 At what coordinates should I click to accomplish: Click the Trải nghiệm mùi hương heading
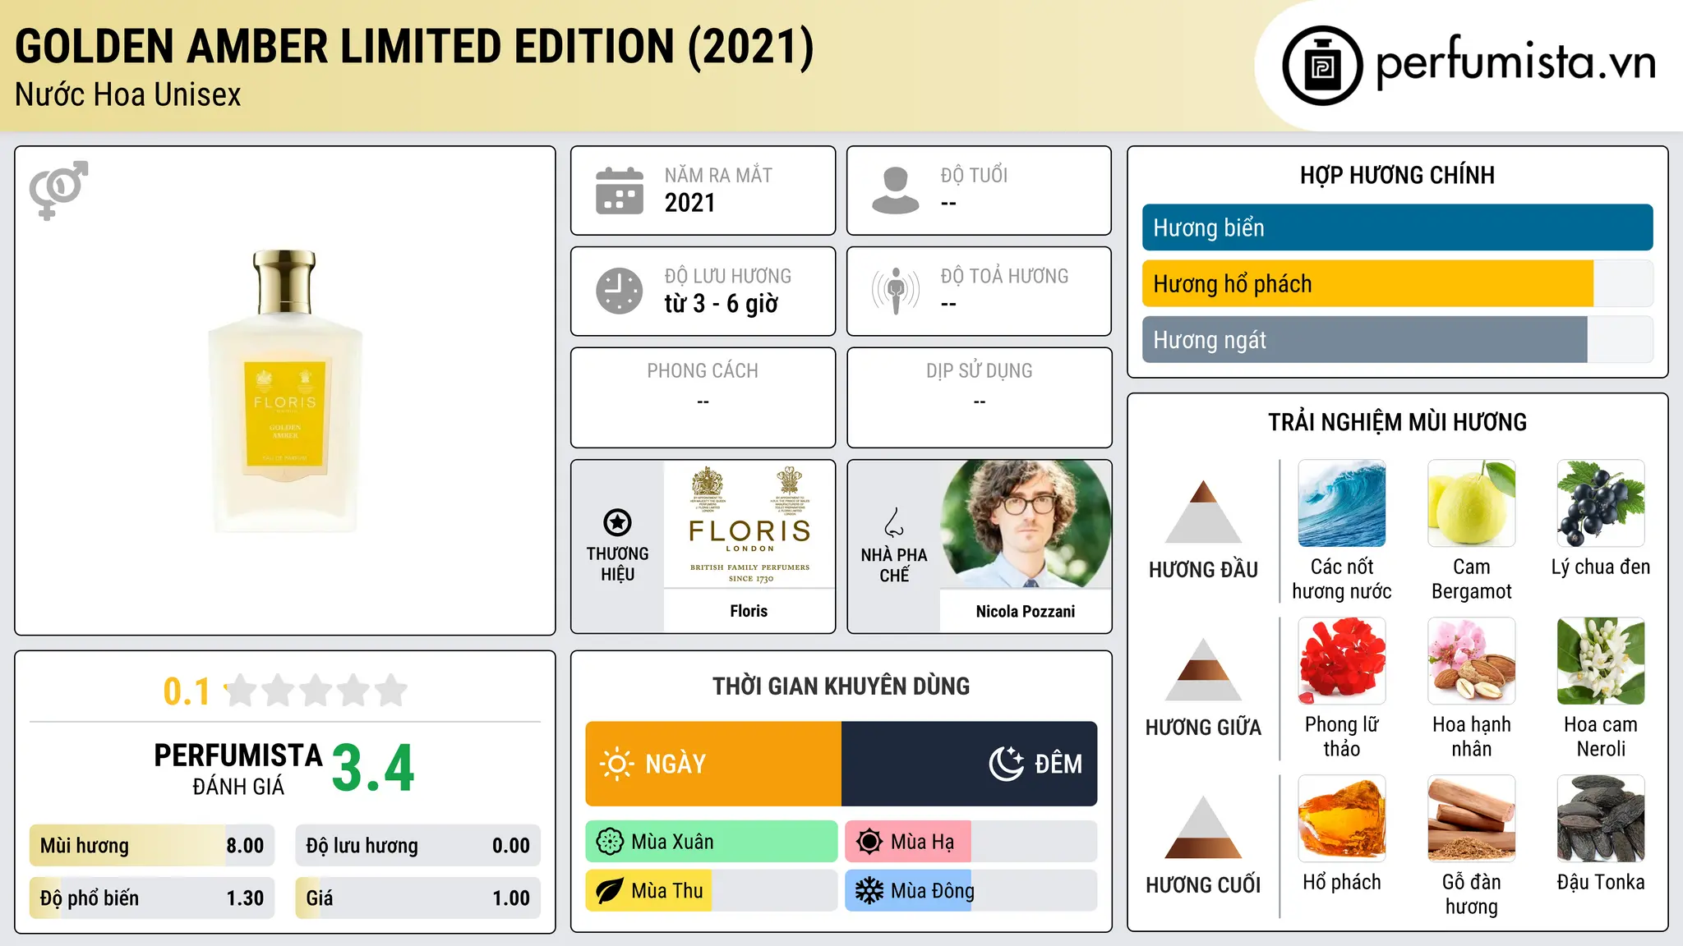click(x=1397, y=422)
